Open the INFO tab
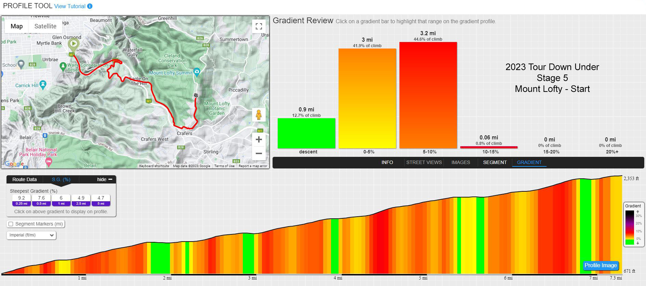The image size is (646, 286). (387, 162)
